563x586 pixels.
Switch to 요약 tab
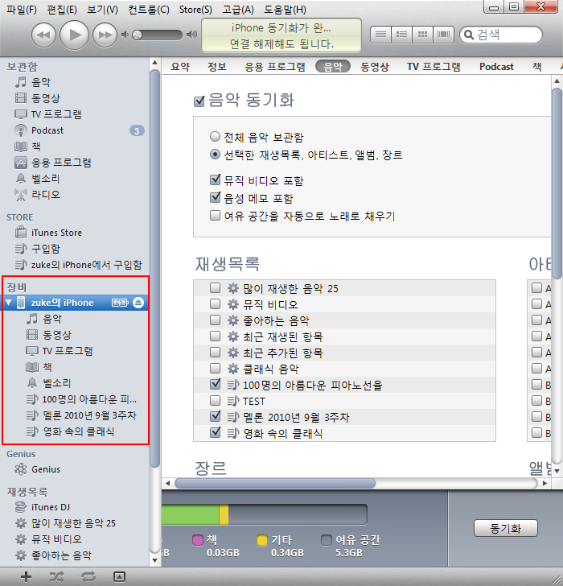pos(180,67)
